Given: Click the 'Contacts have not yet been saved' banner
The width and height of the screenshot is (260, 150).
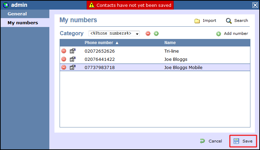Looking at the screenshot, I should pos(130,5).
